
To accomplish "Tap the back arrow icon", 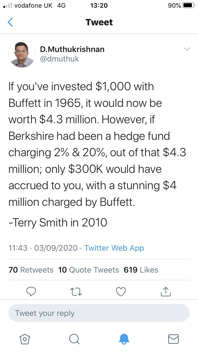I will tap(10, 22).
